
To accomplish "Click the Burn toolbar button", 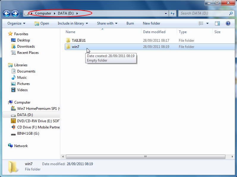I will 130,23.
